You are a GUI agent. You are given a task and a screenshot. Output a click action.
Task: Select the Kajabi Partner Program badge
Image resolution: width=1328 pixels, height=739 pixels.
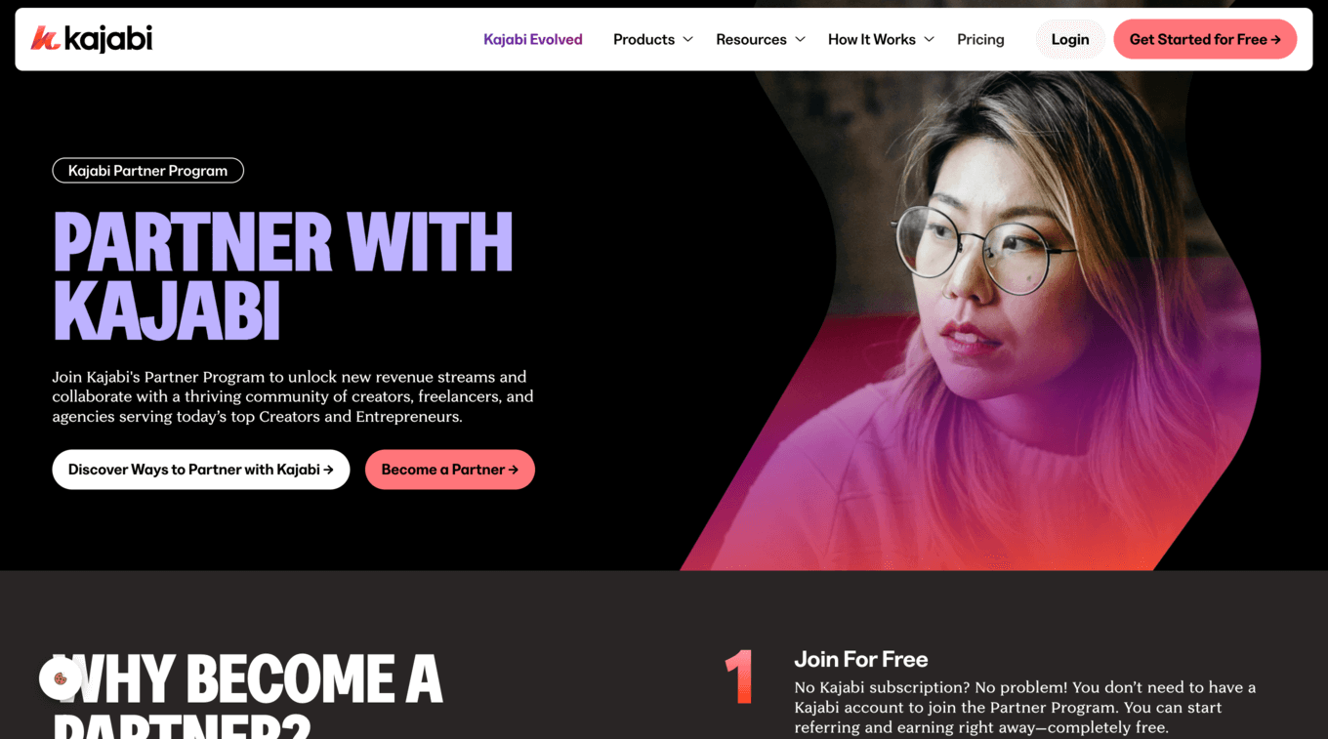click(147, 171)
